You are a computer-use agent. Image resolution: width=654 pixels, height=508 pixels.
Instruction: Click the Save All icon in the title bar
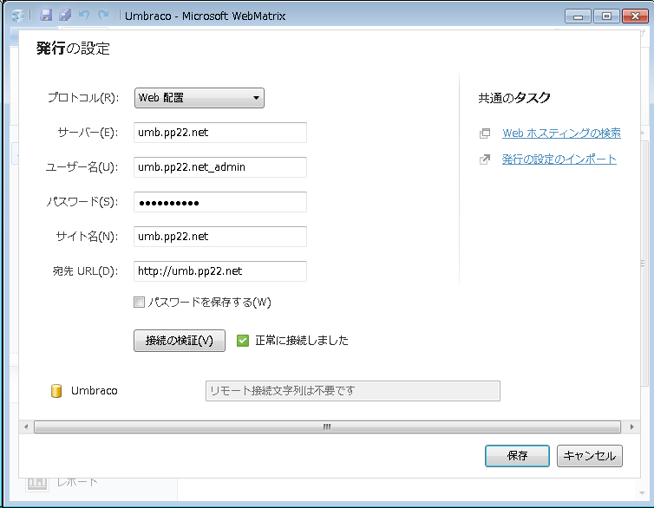[65, 16]
